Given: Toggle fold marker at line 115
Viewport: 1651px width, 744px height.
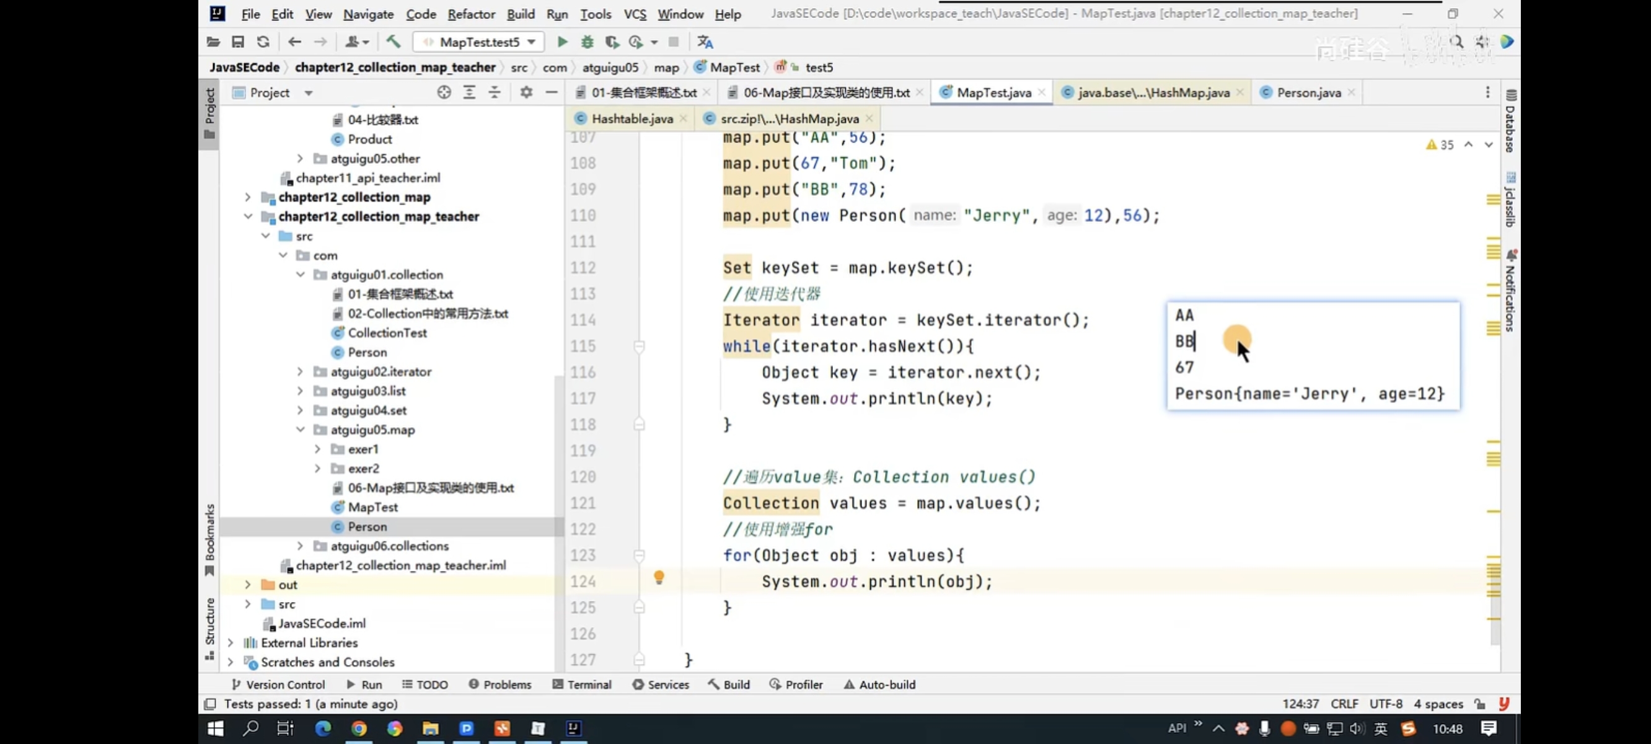Looking at the screenshot, I should point(639,347).
